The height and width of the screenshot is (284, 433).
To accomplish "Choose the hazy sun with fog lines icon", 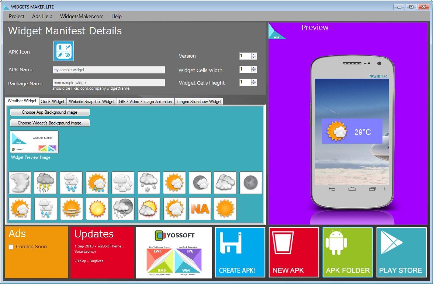I will coord(72,209).
